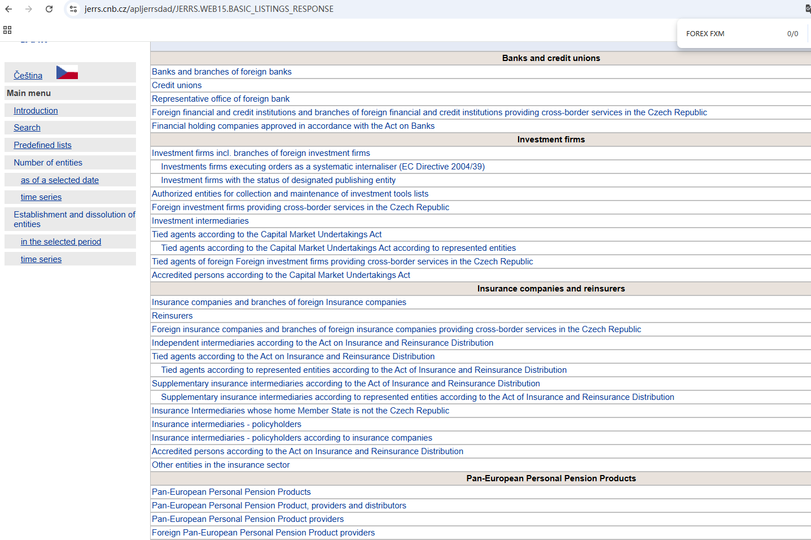
Task: Open Search in the main menu
Action: tap(27, 128)
